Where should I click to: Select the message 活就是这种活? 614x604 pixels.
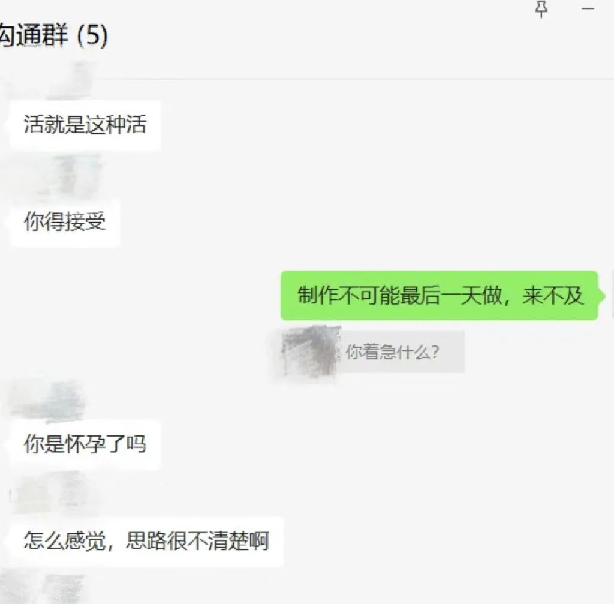[x=85, y=125]
